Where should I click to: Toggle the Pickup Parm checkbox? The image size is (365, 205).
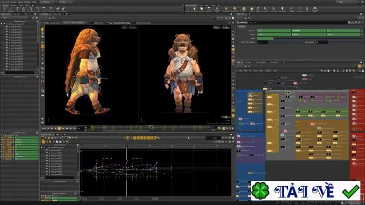(93, 23)
